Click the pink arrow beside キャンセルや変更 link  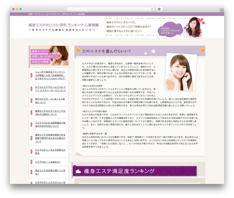coord(31,152)
